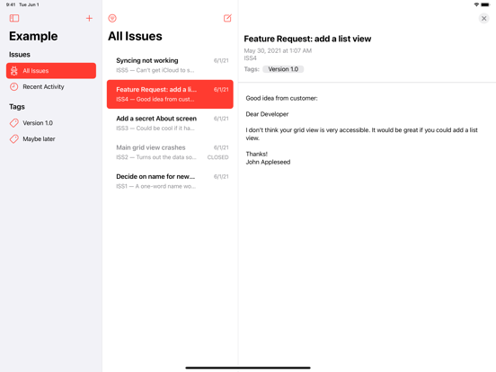Click the bug icon beside All Issues

pos(13,71)
